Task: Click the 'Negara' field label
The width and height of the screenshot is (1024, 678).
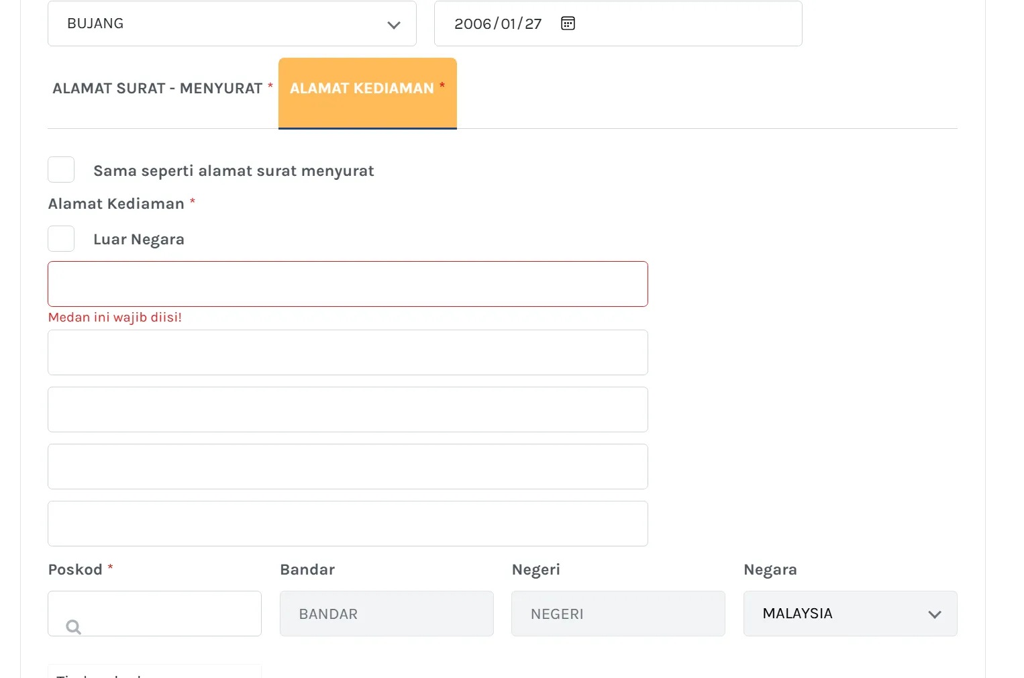Action: click(770, 571)
